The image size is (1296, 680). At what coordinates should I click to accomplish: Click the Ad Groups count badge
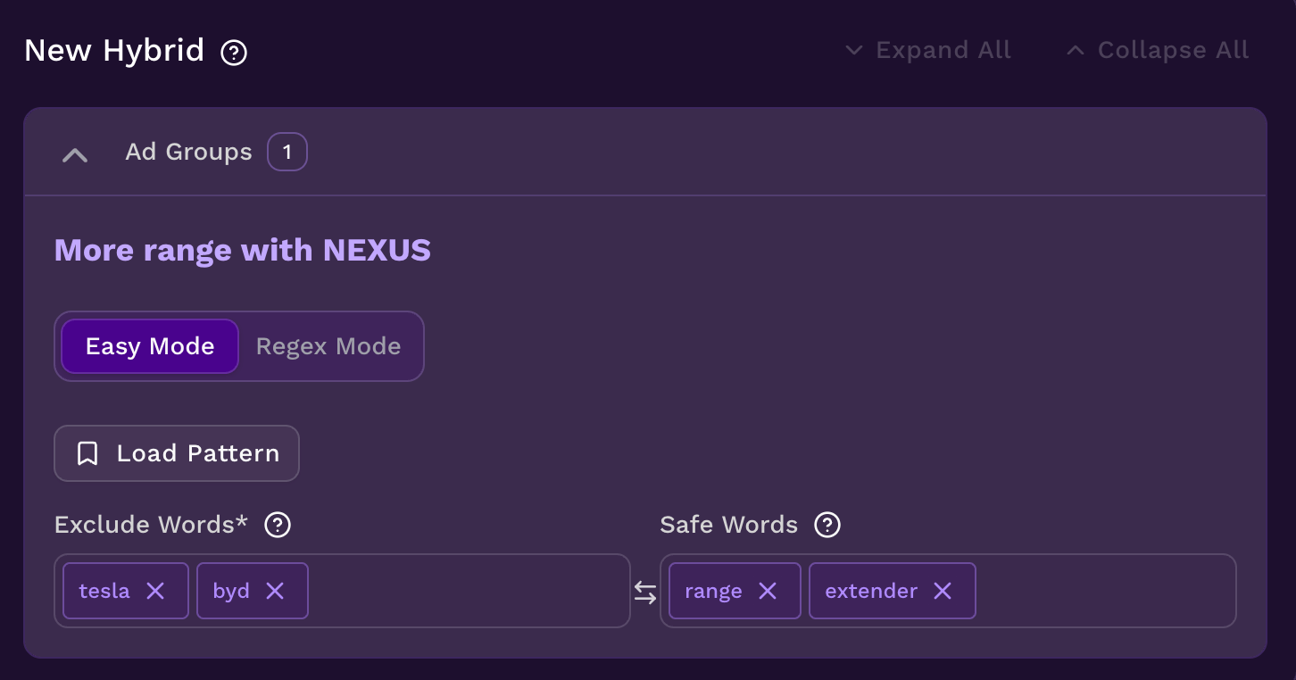287,152
